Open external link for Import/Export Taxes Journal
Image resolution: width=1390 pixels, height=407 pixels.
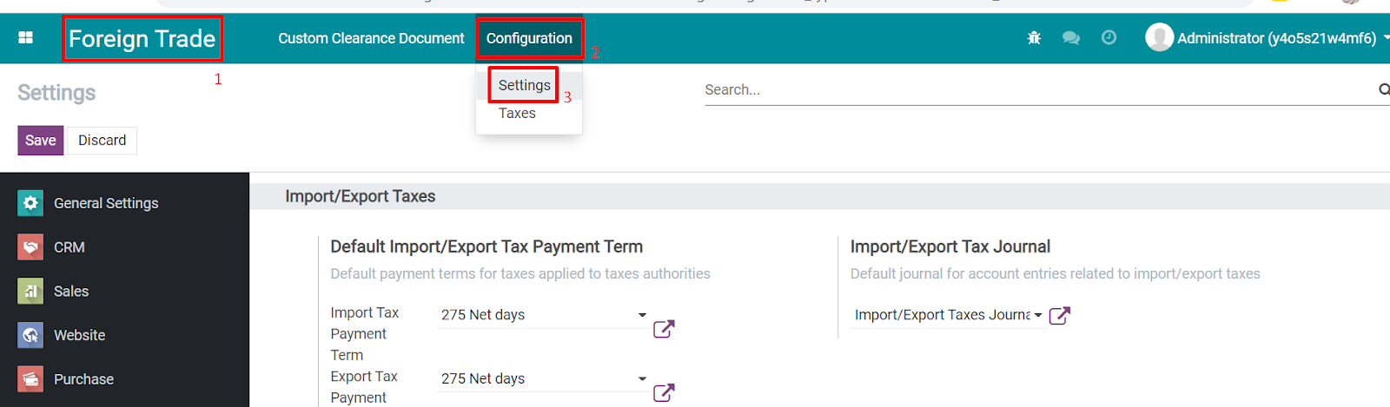[x=1060, y=315]
